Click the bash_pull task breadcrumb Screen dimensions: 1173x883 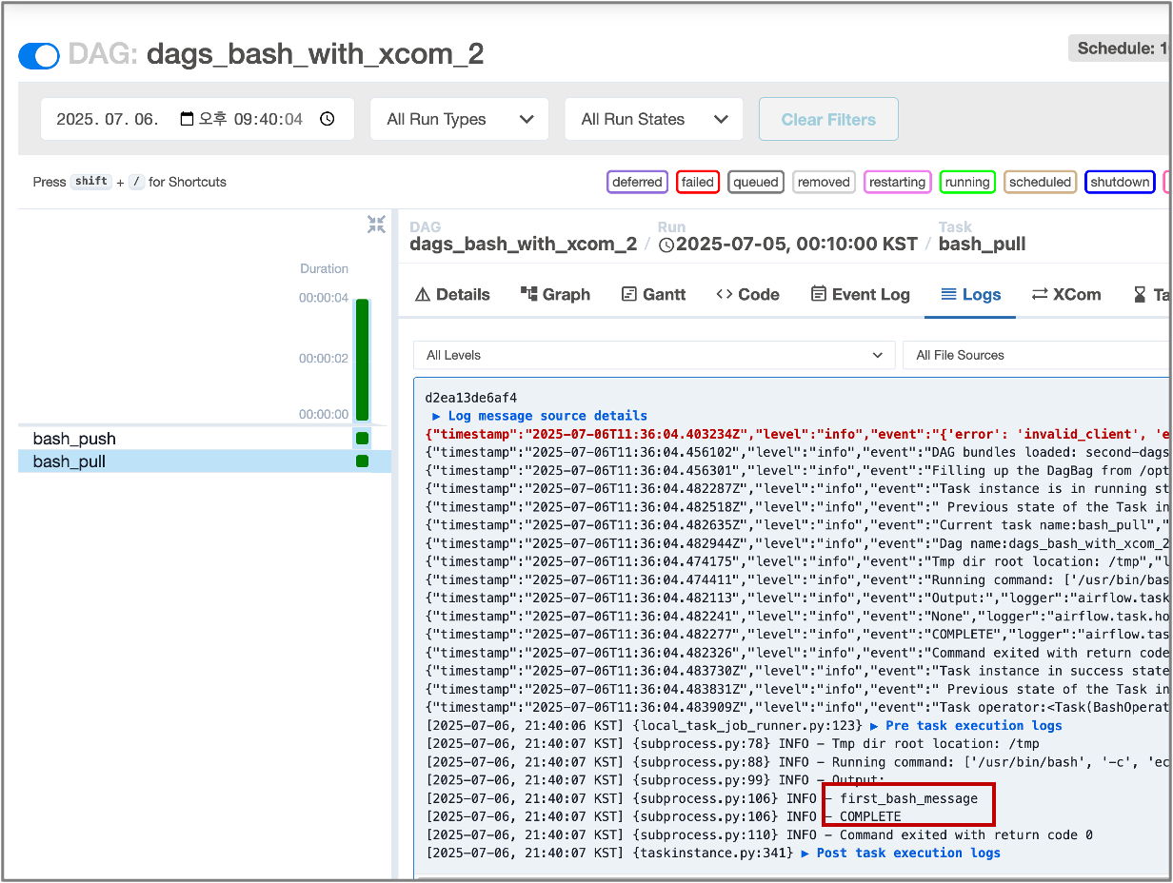coord(983,244)
